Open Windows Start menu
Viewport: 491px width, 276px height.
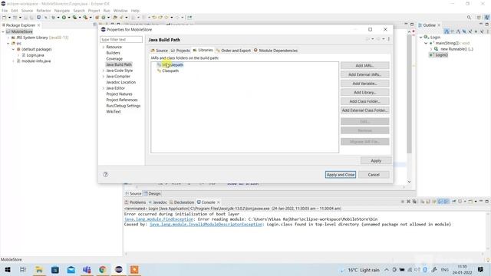pyautogui.click(x=7, y=269)
